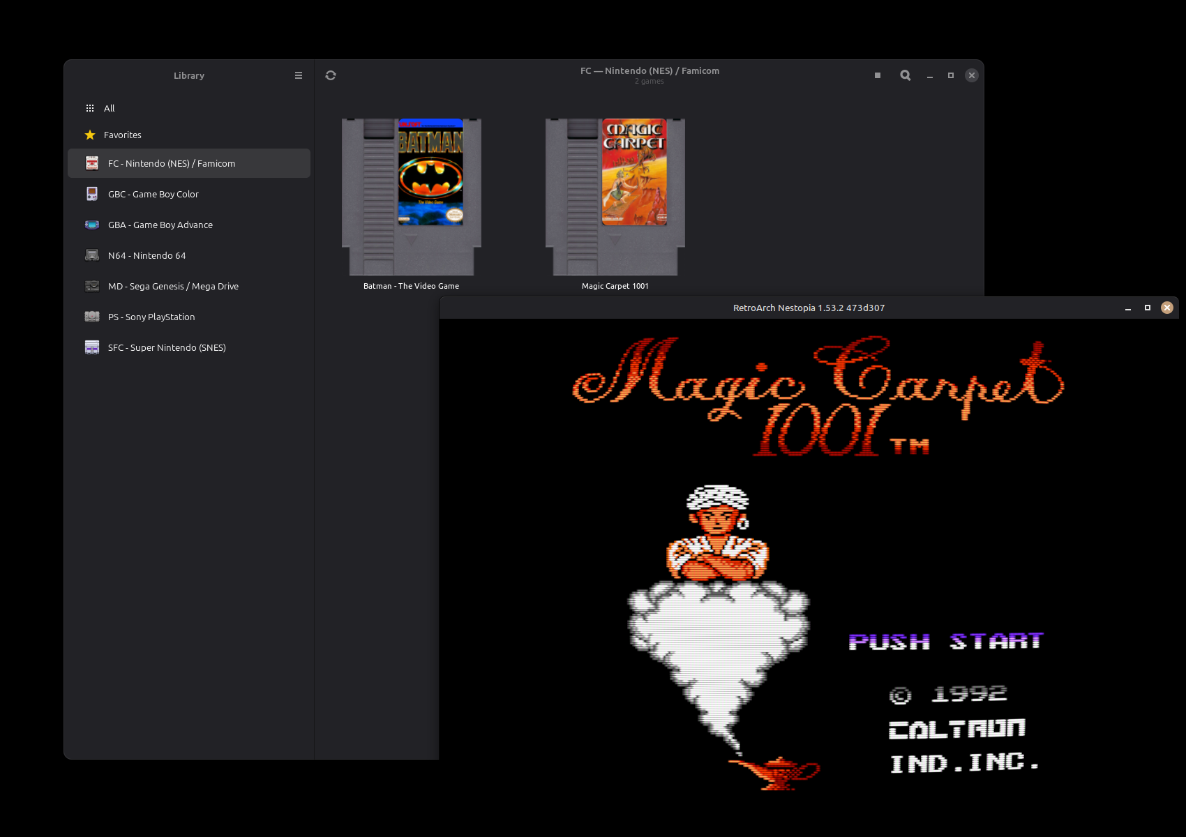Open the Favorites category
Screen dimensions: 1186x837
coord(189,135)
